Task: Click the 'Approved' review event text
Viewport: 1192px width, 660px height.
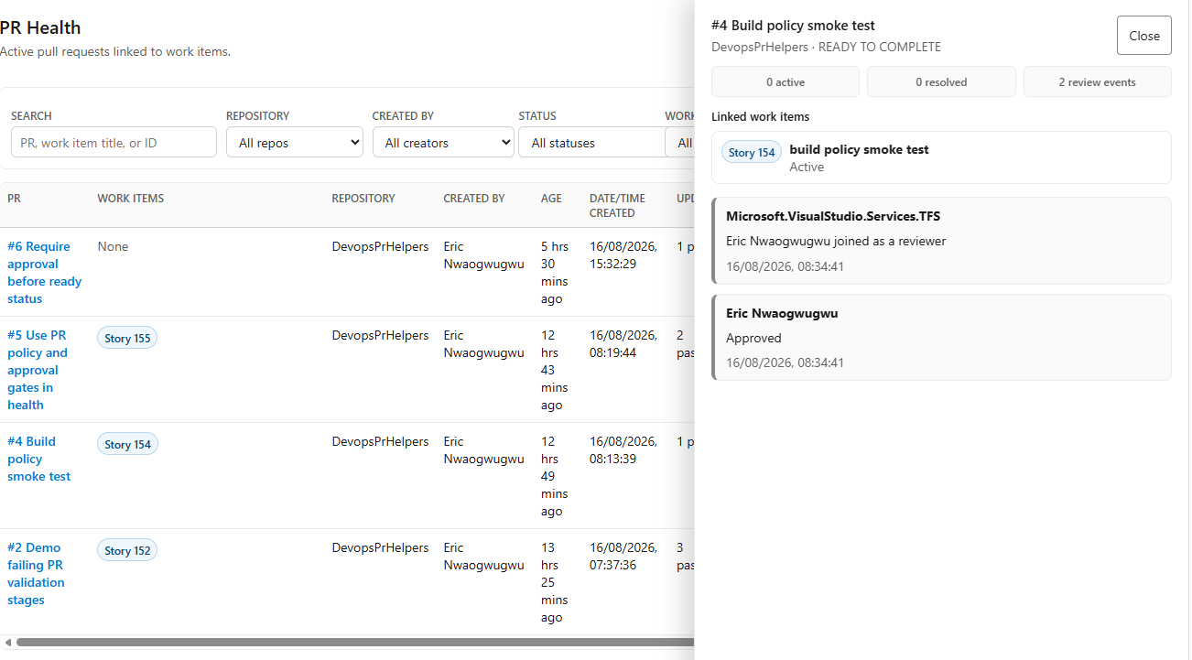Action: tap(753, 338)
